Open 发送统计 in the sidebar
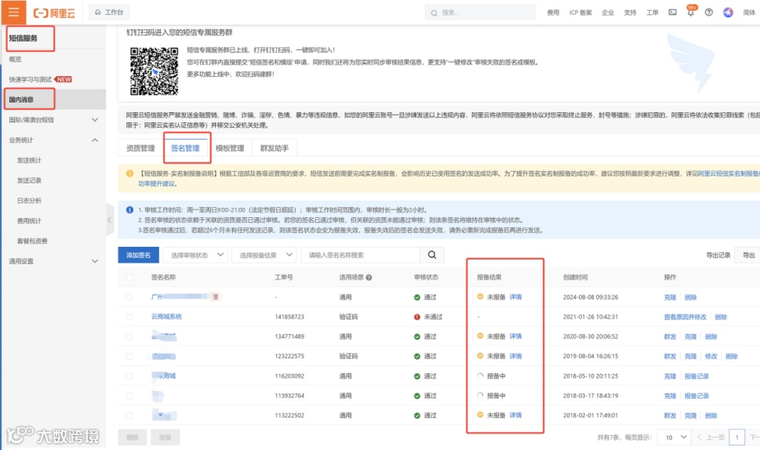This screenshot has width=760, height=450. (x=29, y=161)
